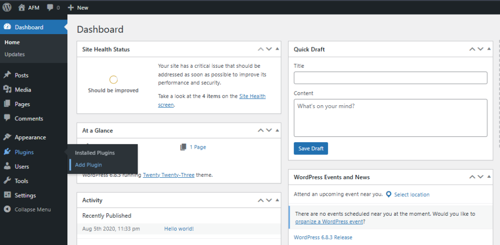Click Select location for nearby events
The image size is (500, 245).
[x=412, y=194]
